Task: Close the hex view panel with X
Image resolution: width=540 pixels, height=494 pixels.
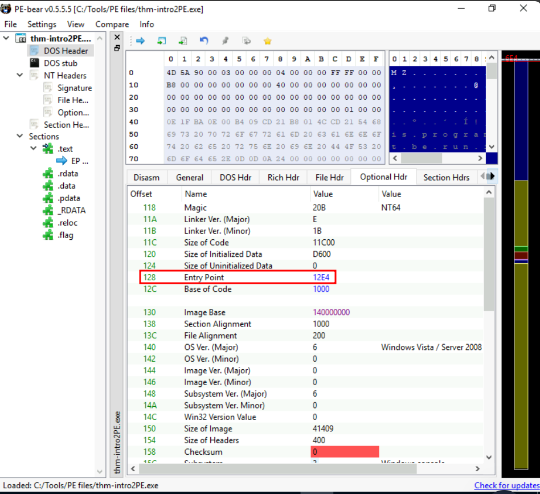Action: click(x=117, y=37)
